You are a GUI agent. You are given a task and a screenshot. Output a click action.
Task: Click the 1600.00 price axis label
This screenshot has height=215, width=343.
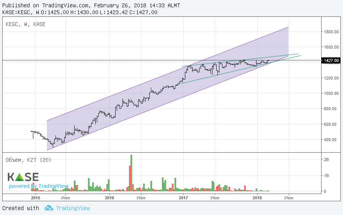point(331,47)
